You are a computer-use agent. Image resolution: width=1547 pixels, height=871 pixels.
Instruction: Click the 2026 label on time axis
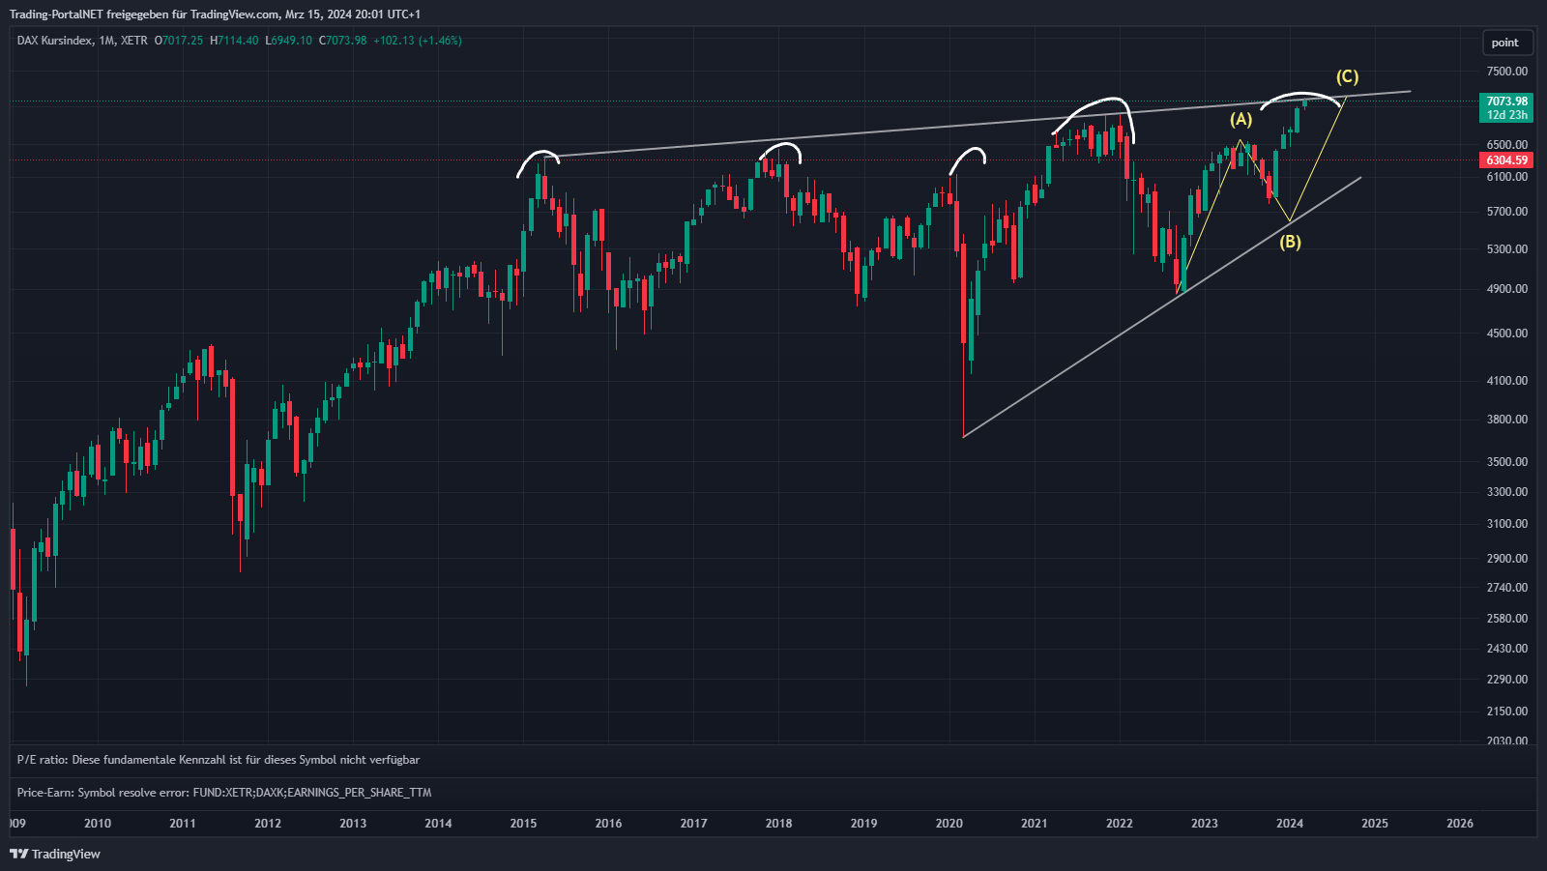(x=1459, y=824)
